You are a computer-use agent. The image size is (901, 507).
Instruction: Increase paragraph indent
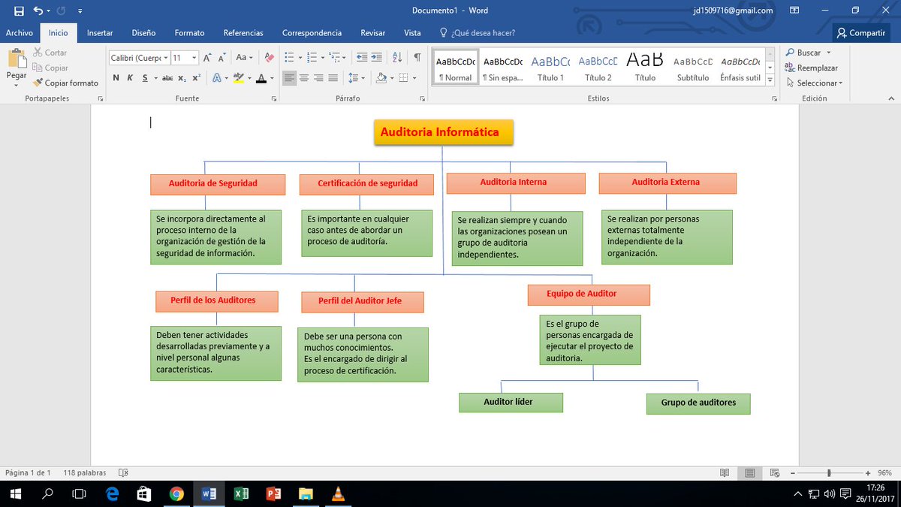(x=375, y=57)
